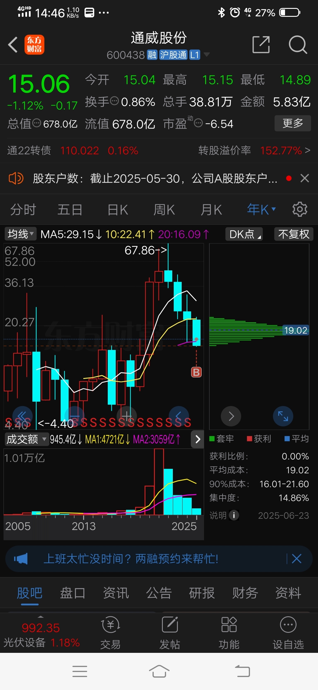318x690 pixels.
Task: Open the 股东户数 news headline
Action: point(155,178)
